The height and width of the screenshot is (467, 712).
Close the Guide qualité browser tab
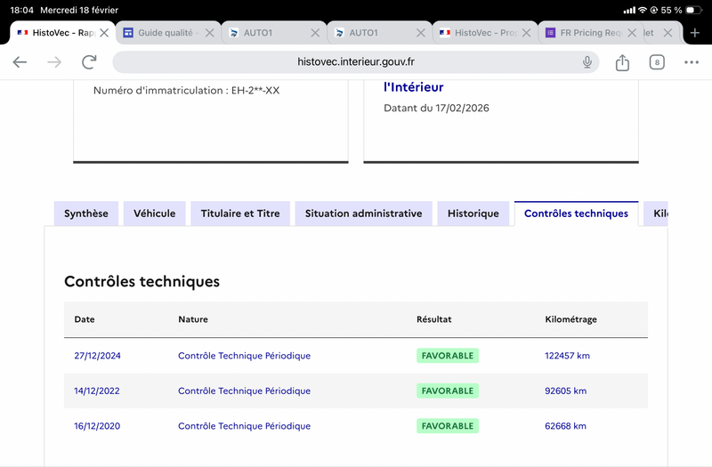click(x=210, y=33)
